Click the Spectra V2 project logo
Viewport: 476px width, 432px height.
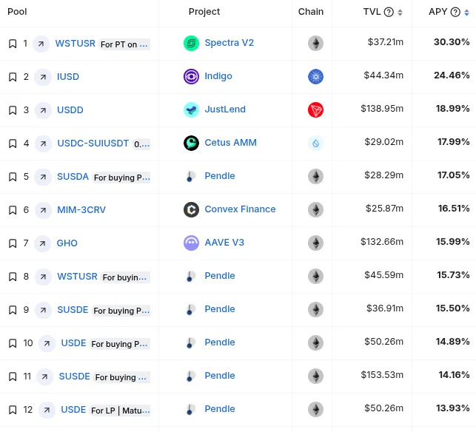tap(191, 43)
